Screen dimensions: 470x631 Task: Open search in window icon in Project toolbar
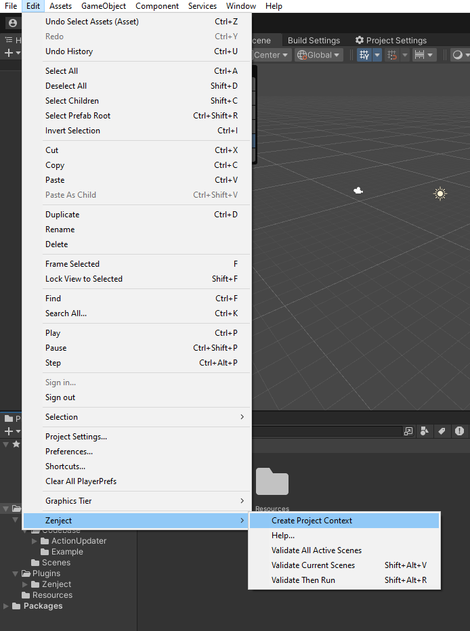(x=408, y=431)
